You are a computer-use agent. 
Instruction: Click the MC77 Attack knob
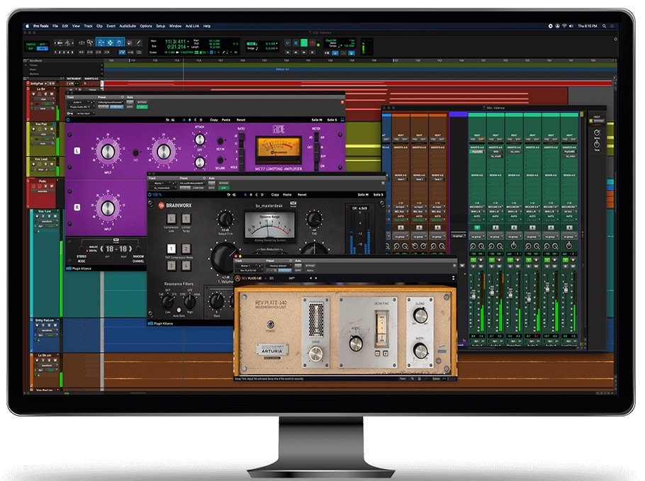click(199, 140)
